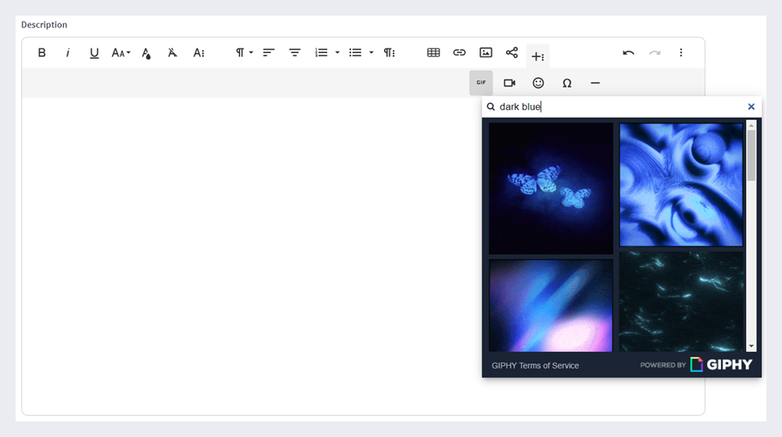Insert a table
Screen dimensions: 782x437
[433, 53]
